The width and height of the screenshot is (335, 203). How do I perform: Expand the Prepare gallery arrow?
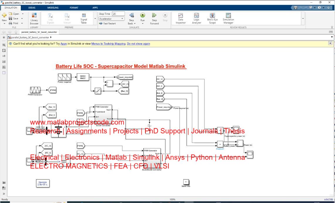(95, 18)
